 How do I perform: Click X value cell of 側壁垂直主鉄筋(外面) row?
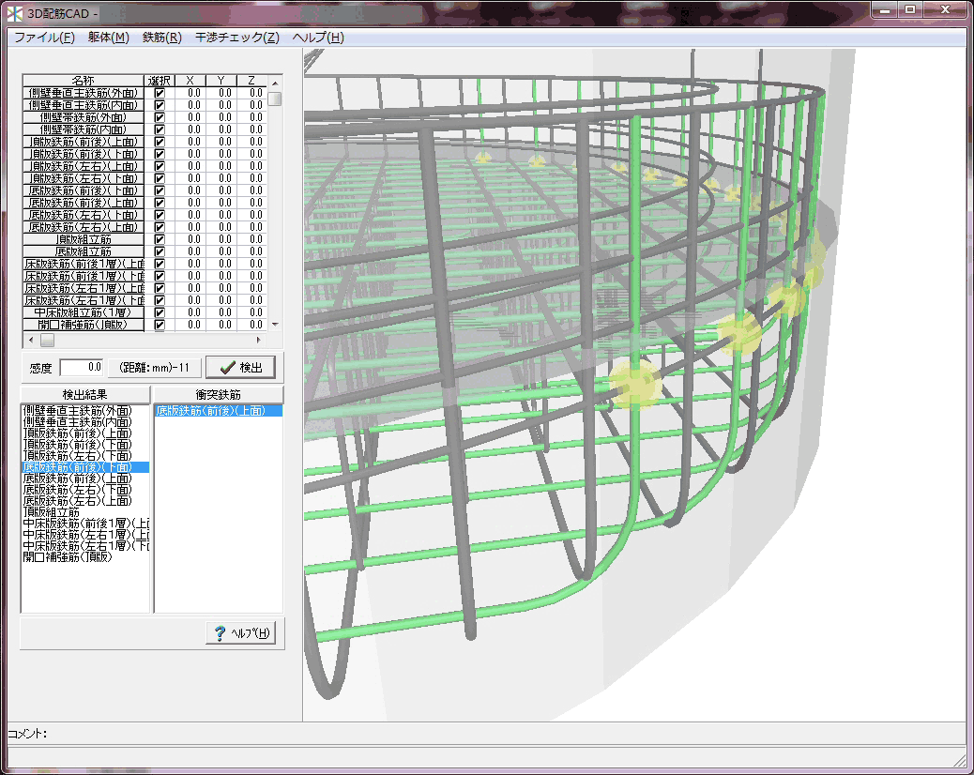tap(190, 93)
